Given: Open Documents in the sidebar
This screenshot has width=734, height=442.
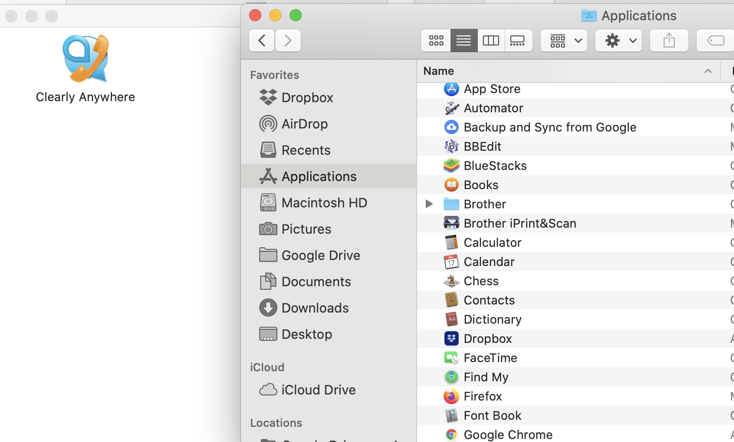Looking at the screenshot, I should [x=329, y=281].
